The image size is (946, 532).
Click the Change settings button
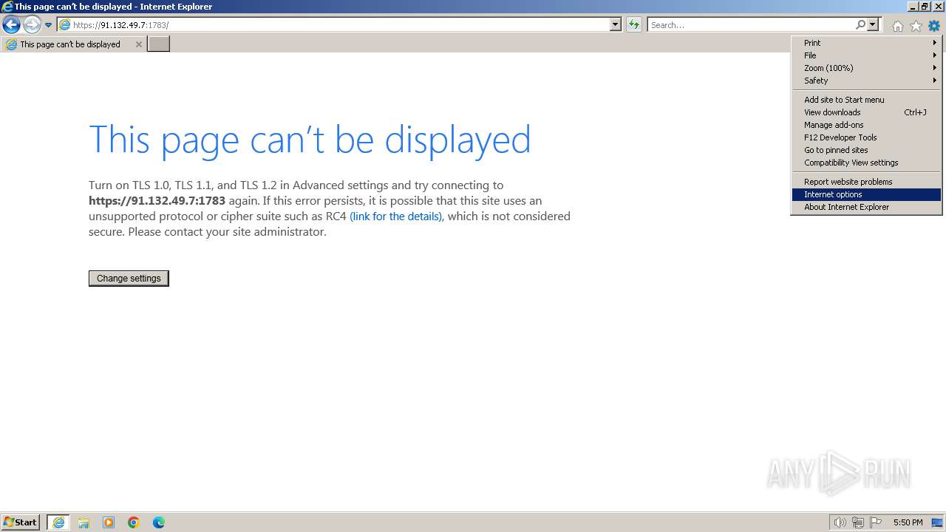click(129, 279)
